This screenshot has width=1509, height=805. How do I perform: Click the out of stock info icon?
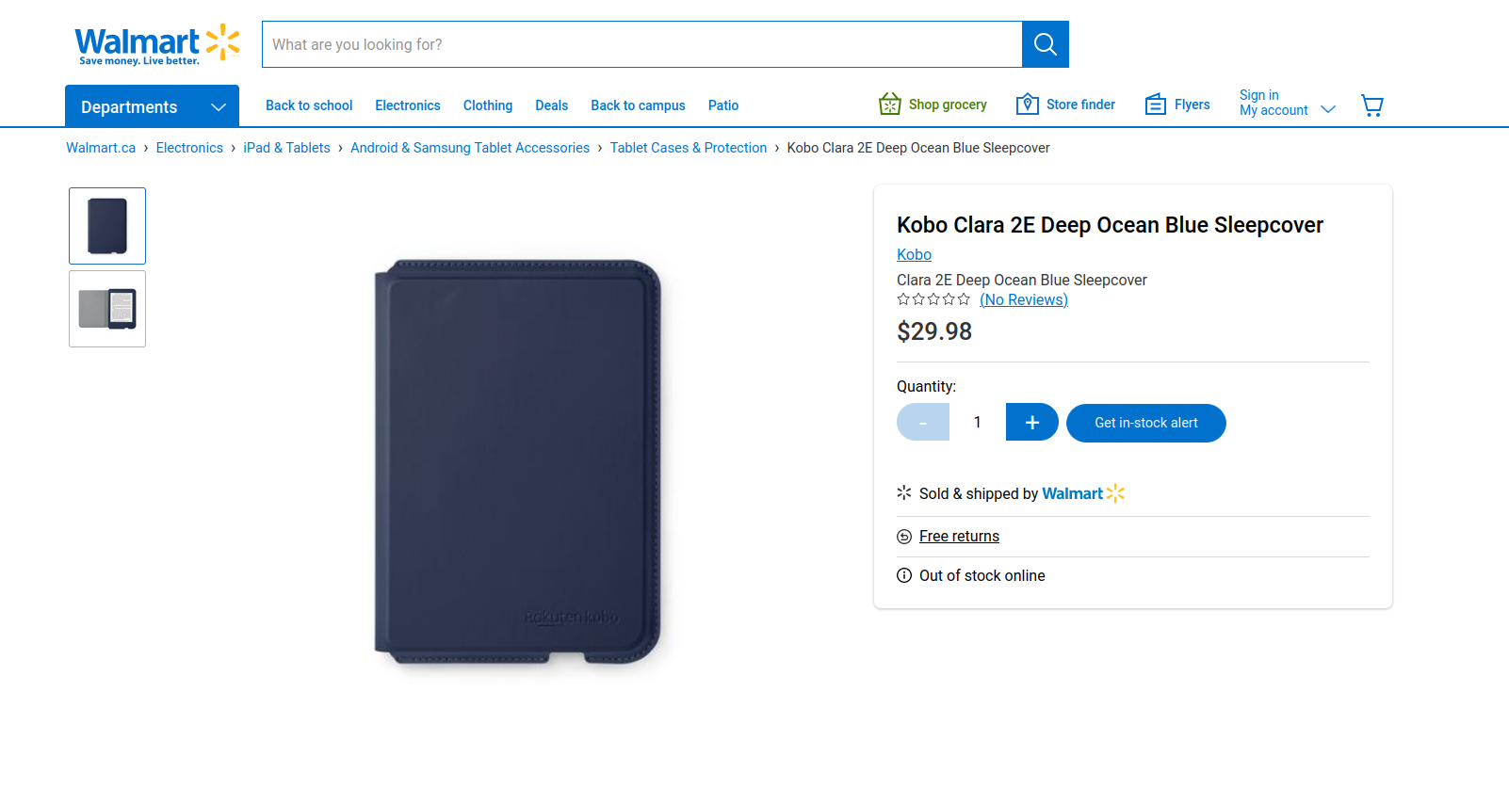point(904,575)
